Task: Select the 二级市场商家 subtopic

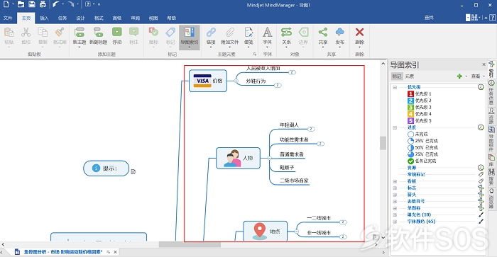Action: coord(294,181)
